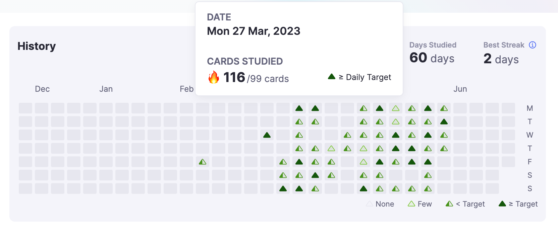This screenshot has width=558, height=229.
Task: Click the Days Studied 60 days stat
Action: [432, 58]
